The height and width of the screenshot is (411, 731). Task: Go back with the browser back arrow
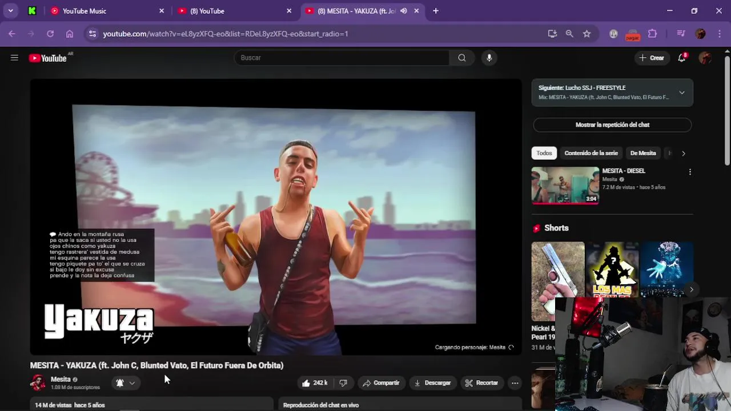pos(12,34)
